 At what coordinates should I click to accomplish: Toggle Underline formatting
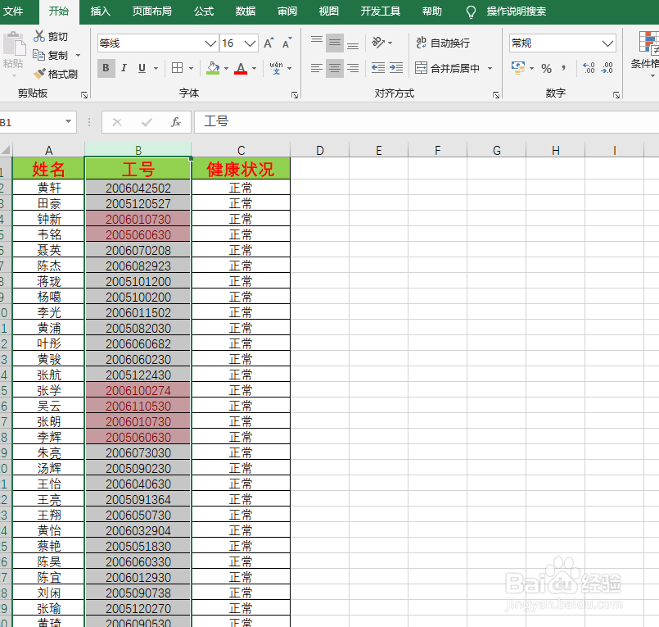(142, 68)
